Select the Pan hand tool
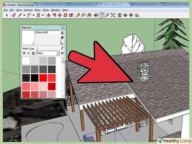This screenshot has width=192, height=144. 102,15
